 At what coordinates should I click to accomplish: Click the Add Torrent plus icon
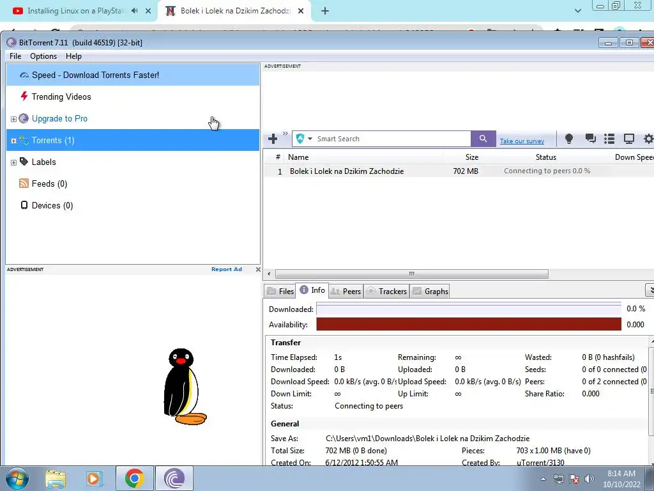(x=273, y=139)
